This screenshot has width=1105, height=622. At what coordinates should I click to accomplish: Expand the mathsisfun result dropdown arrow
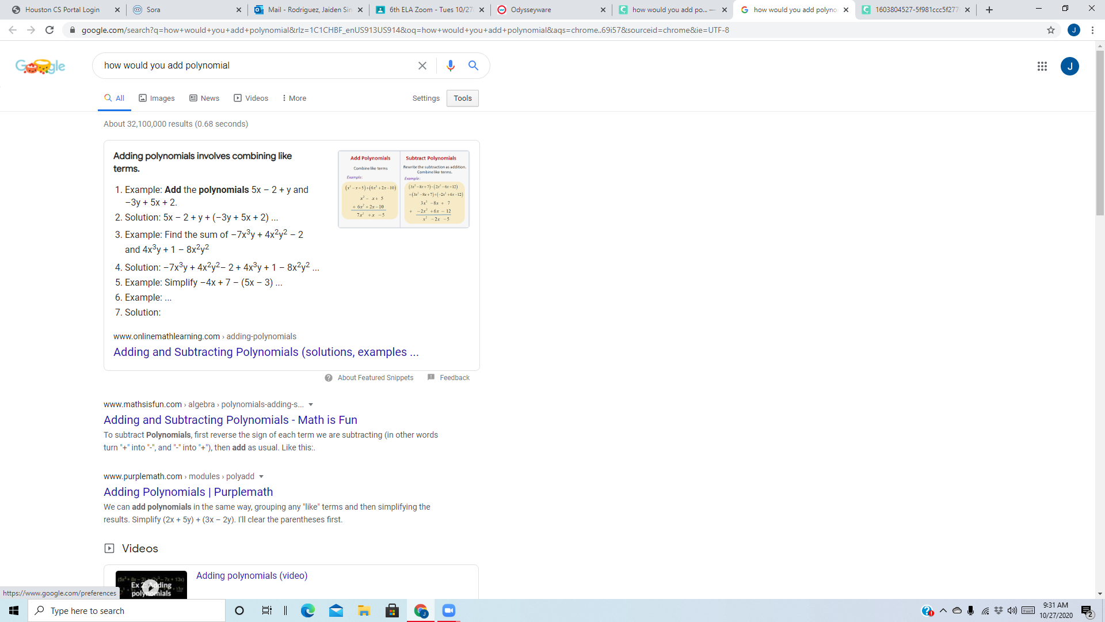[x=311, y=405]
